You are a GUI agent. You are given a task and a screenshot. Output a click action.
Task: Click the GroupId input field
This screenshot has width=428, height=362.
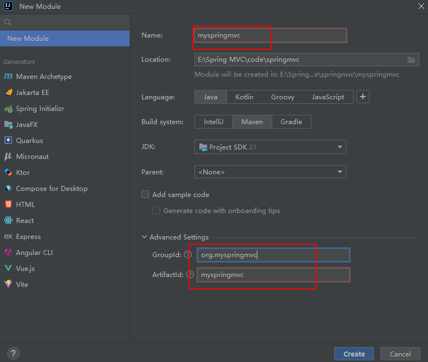(x=273, y=255)
